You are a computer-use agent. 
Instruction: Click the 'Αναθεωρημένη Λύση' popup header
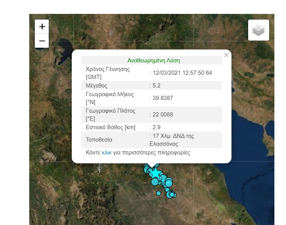coord(154,60)
